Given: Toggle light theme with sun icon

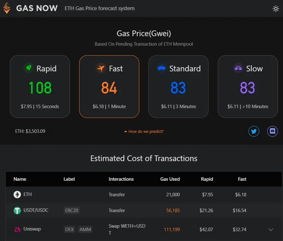Looking at the screenshot, I should click(276, 9).
